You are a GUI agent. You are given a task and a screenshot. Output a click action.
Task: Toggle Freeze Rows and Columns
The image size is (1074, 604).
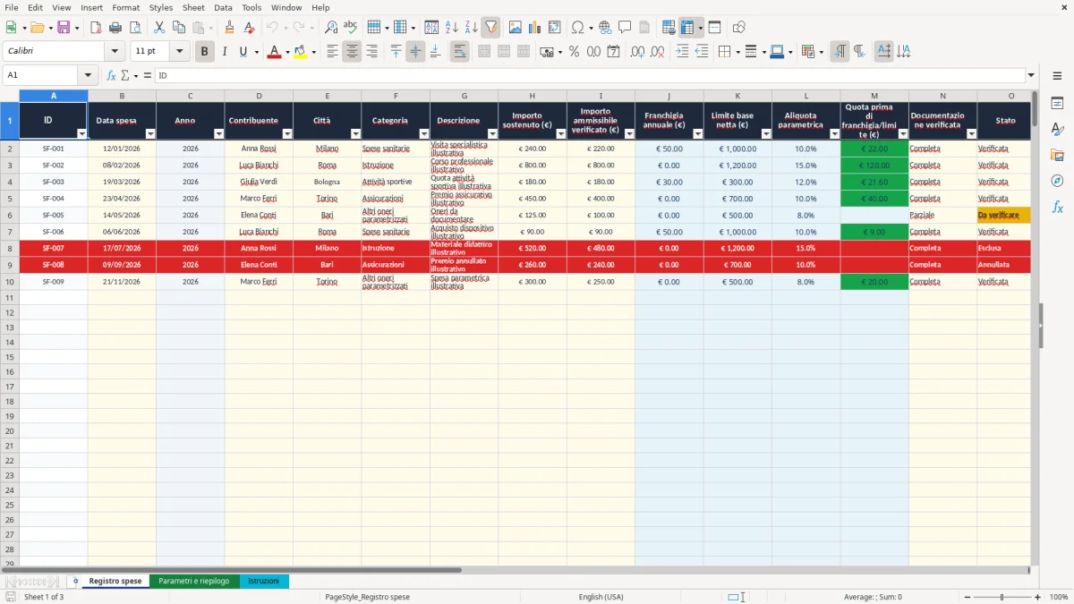(687, 28)
